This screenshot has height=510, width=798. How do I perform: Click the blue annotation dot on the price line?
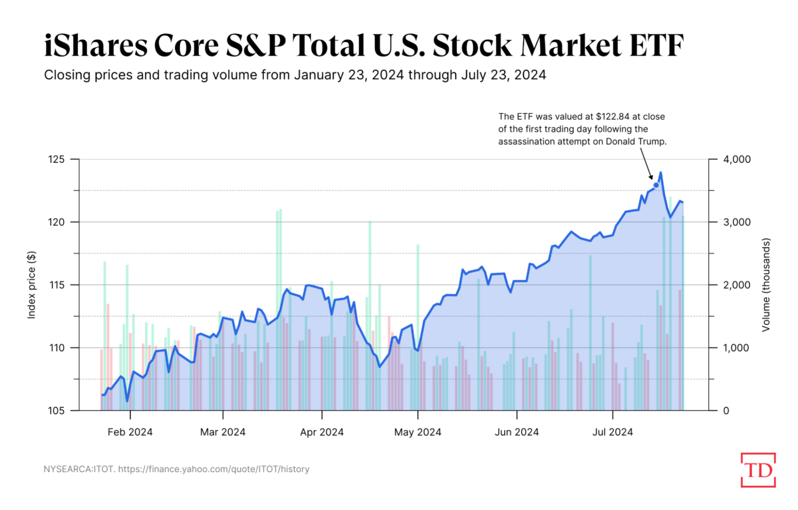pyautogui.click(x=656, y=185)
